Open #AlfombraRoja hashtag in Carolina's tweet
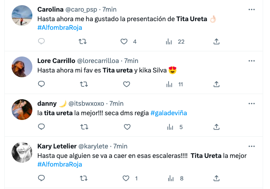 coord(60,28)
